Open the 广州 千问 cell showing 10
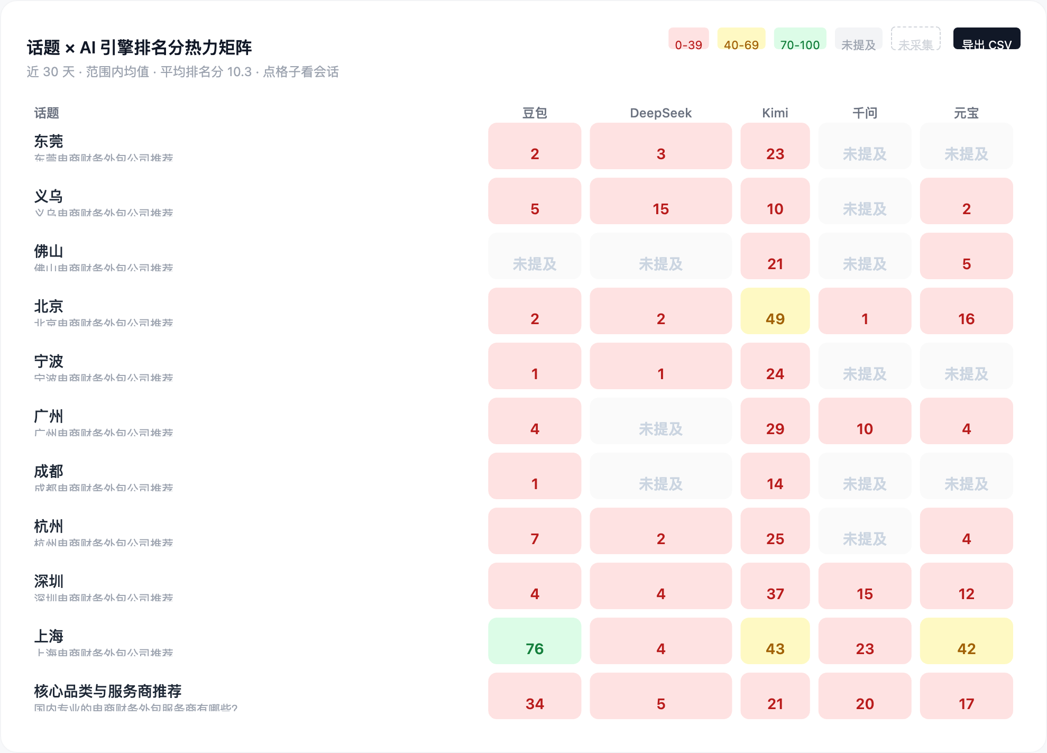This screenshot has height=753, width=1047. tap(865, 421)
